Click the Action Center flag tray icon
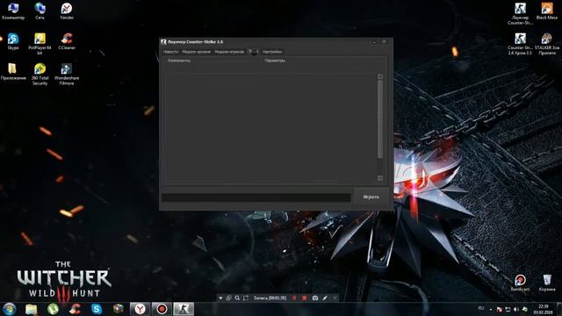 [x=499, y=309]
